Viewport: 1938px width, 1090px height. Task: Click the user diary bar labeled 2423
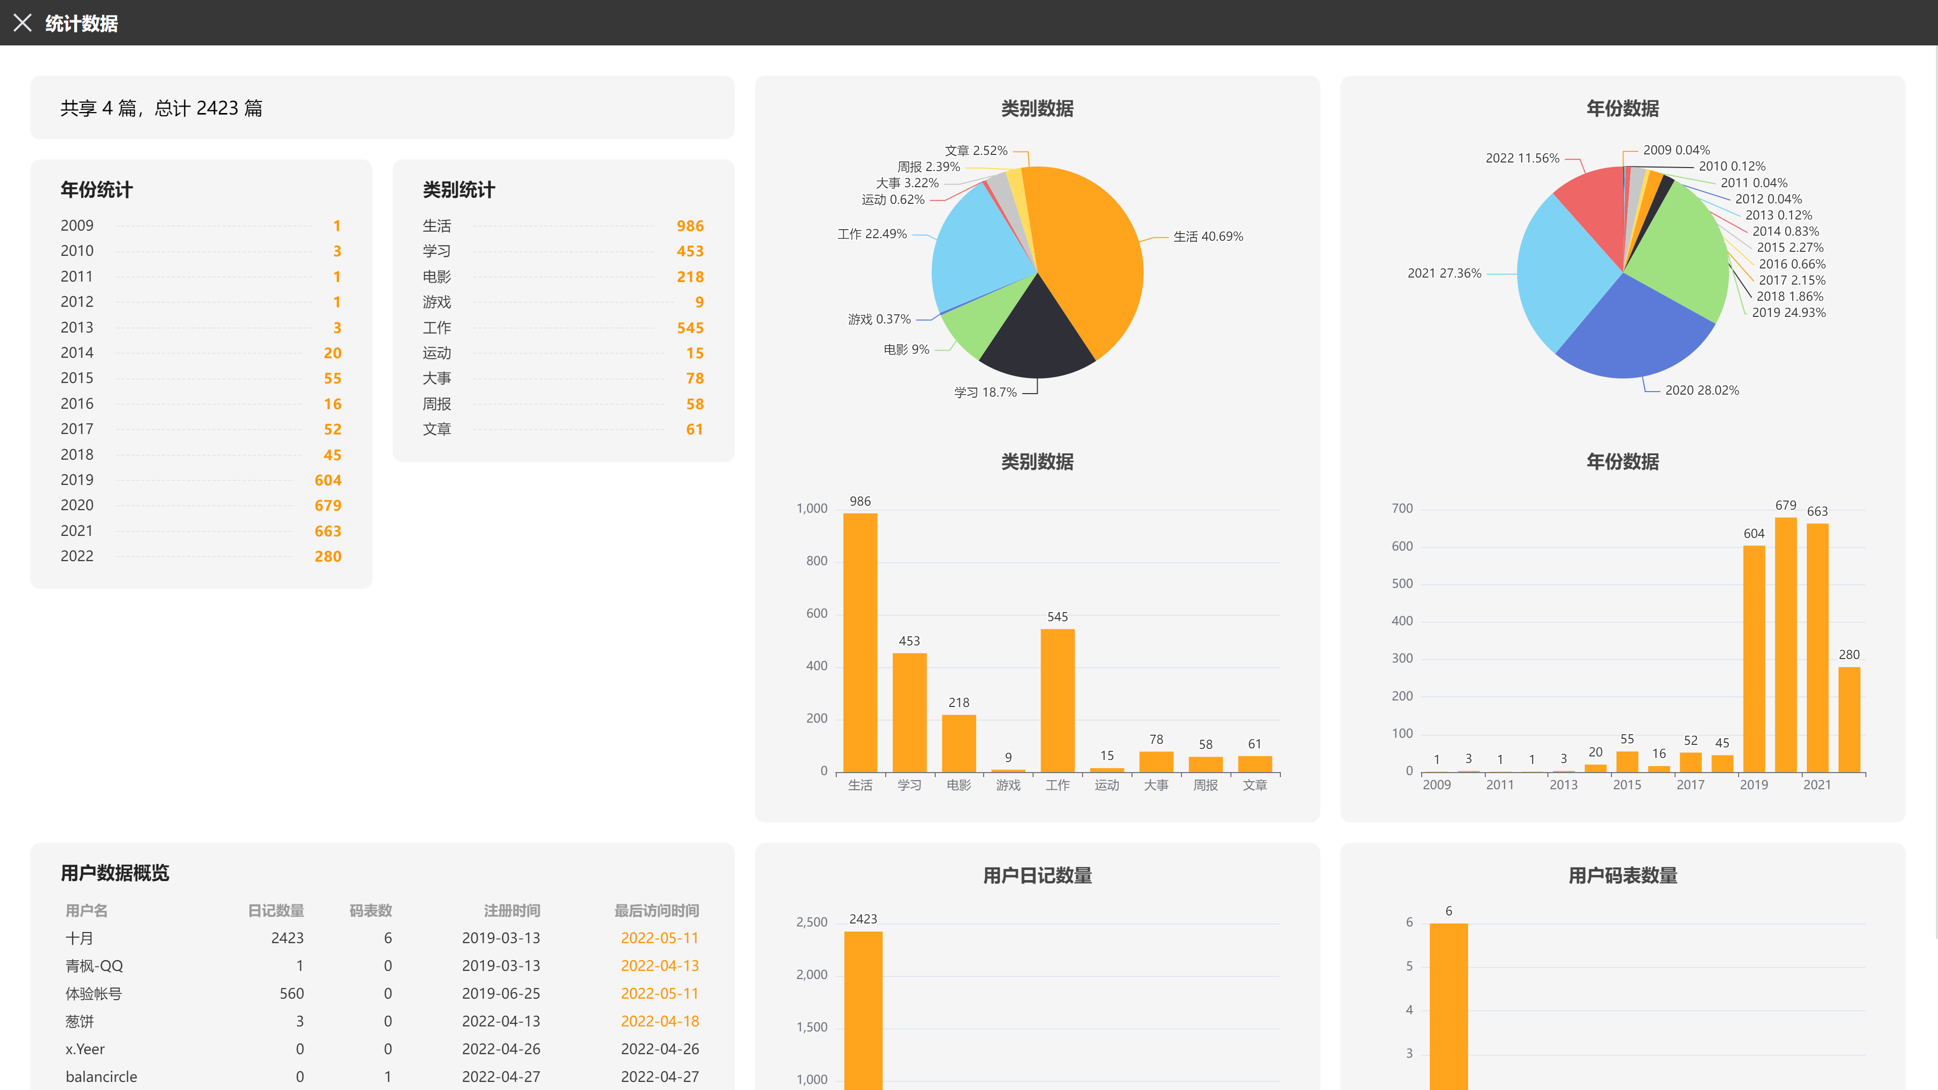point(863,1008)
